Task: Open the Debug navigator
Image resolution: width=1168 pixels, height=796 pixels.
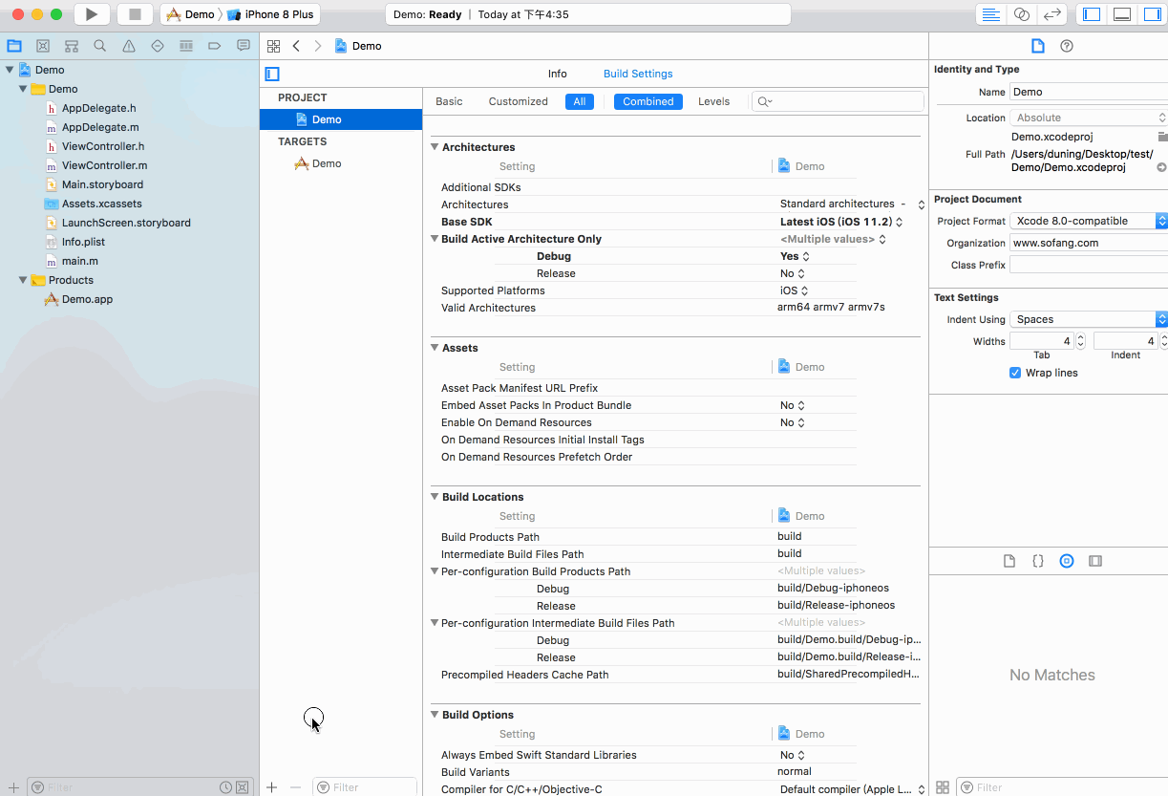Action: pyautogui.click(x=186, y=46)
